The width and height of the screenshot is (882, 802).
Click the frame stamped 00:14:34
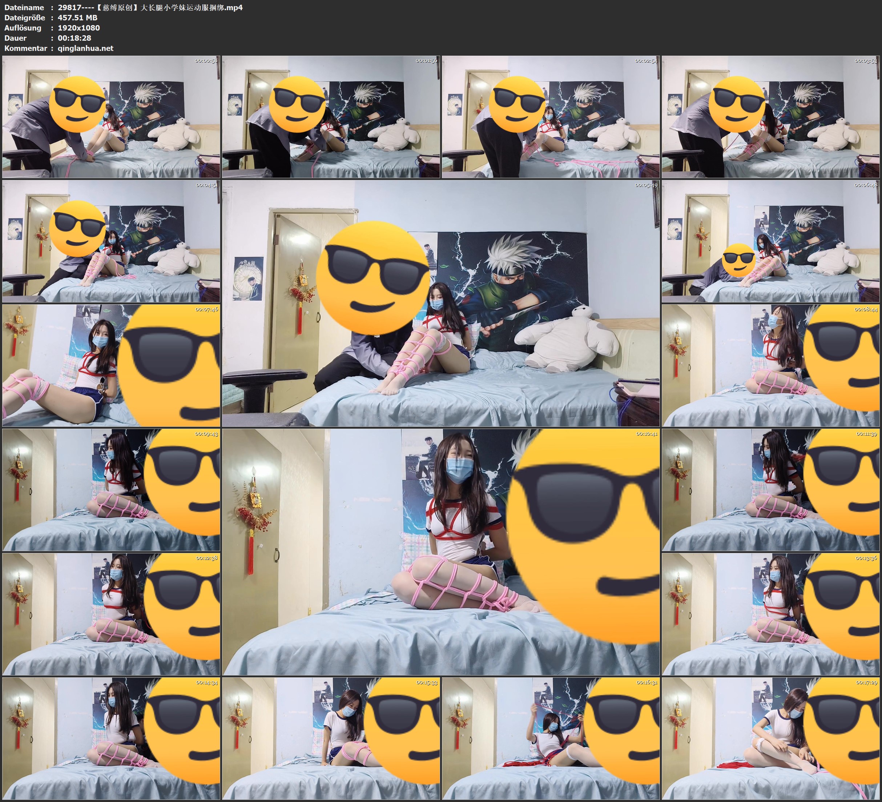[x=111, y=738]
